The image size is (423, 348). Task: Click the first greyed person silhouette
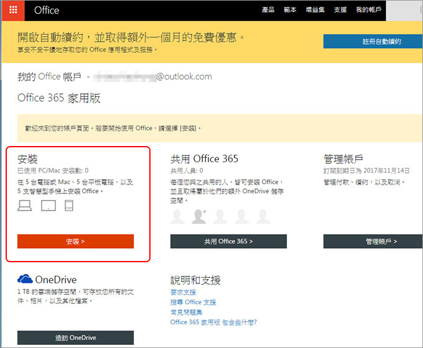pyautogui.click(x=177, y=216)
